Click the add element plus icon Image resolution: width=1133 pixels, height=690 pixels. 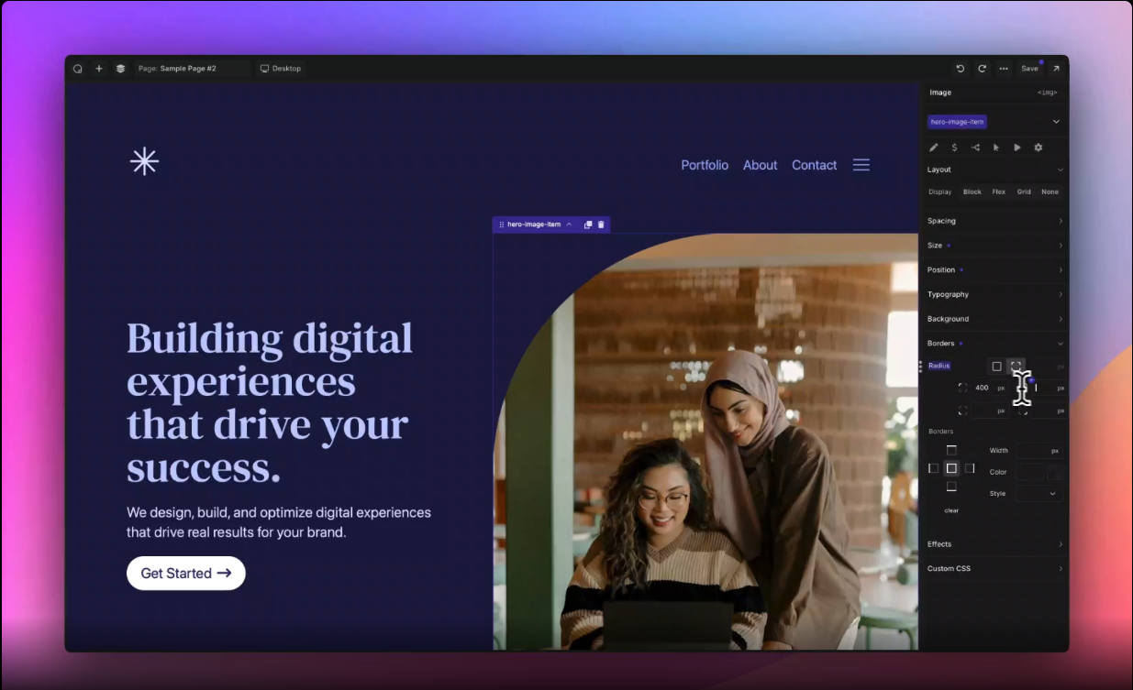99,69
